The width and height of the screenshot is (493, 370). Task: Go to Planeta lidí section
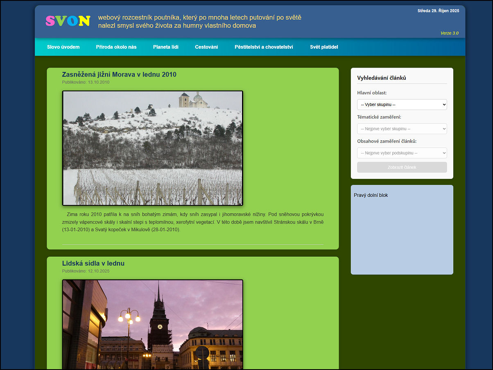166,47
